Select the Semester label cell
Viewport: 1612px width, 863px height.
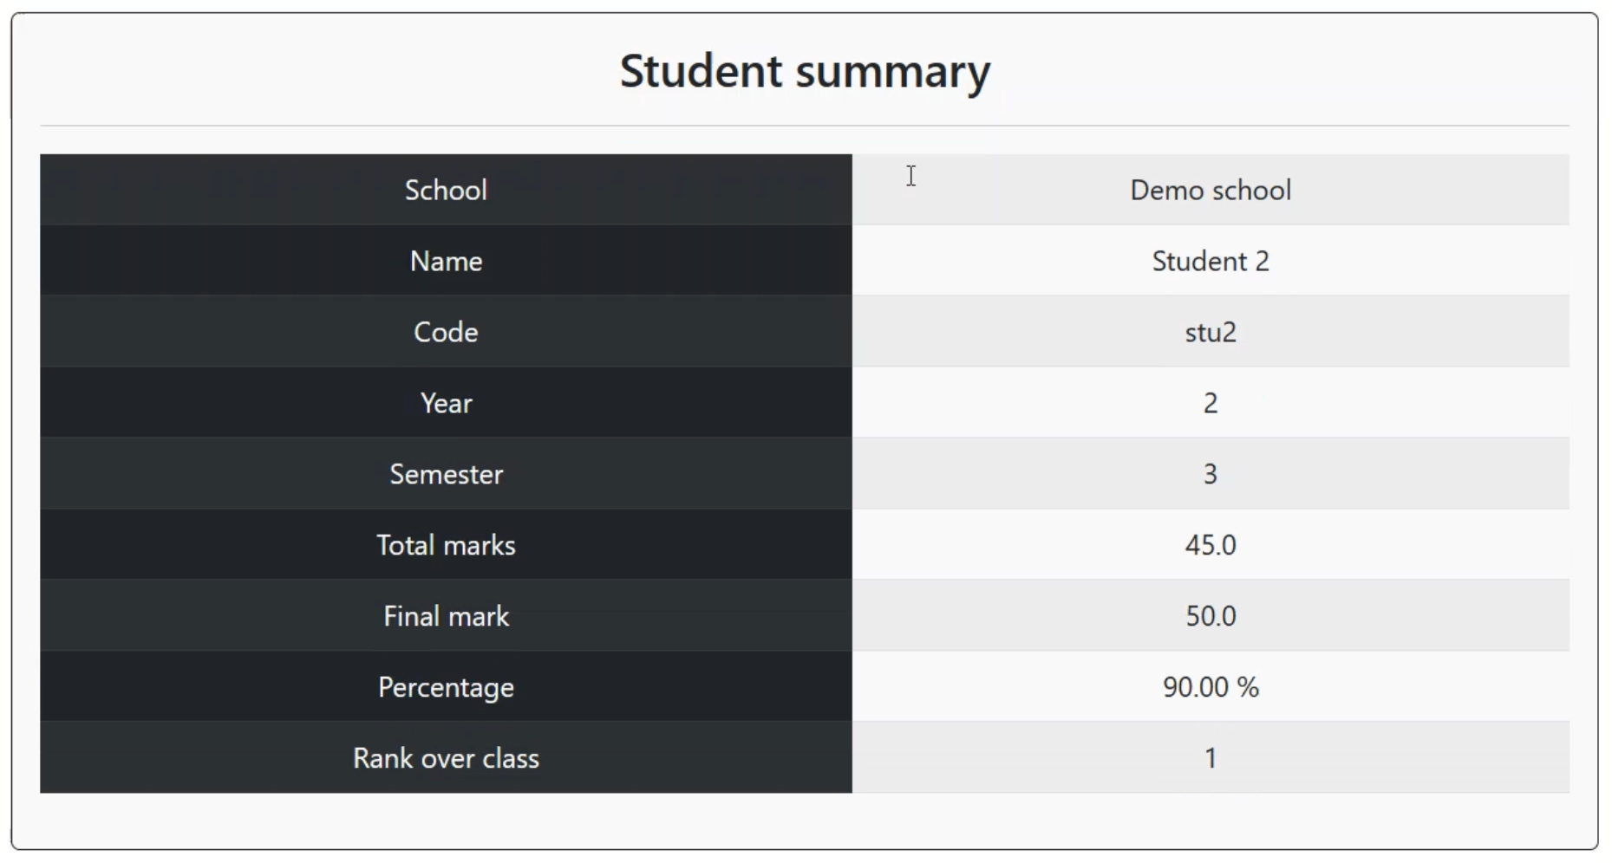[x=446, y=474]
